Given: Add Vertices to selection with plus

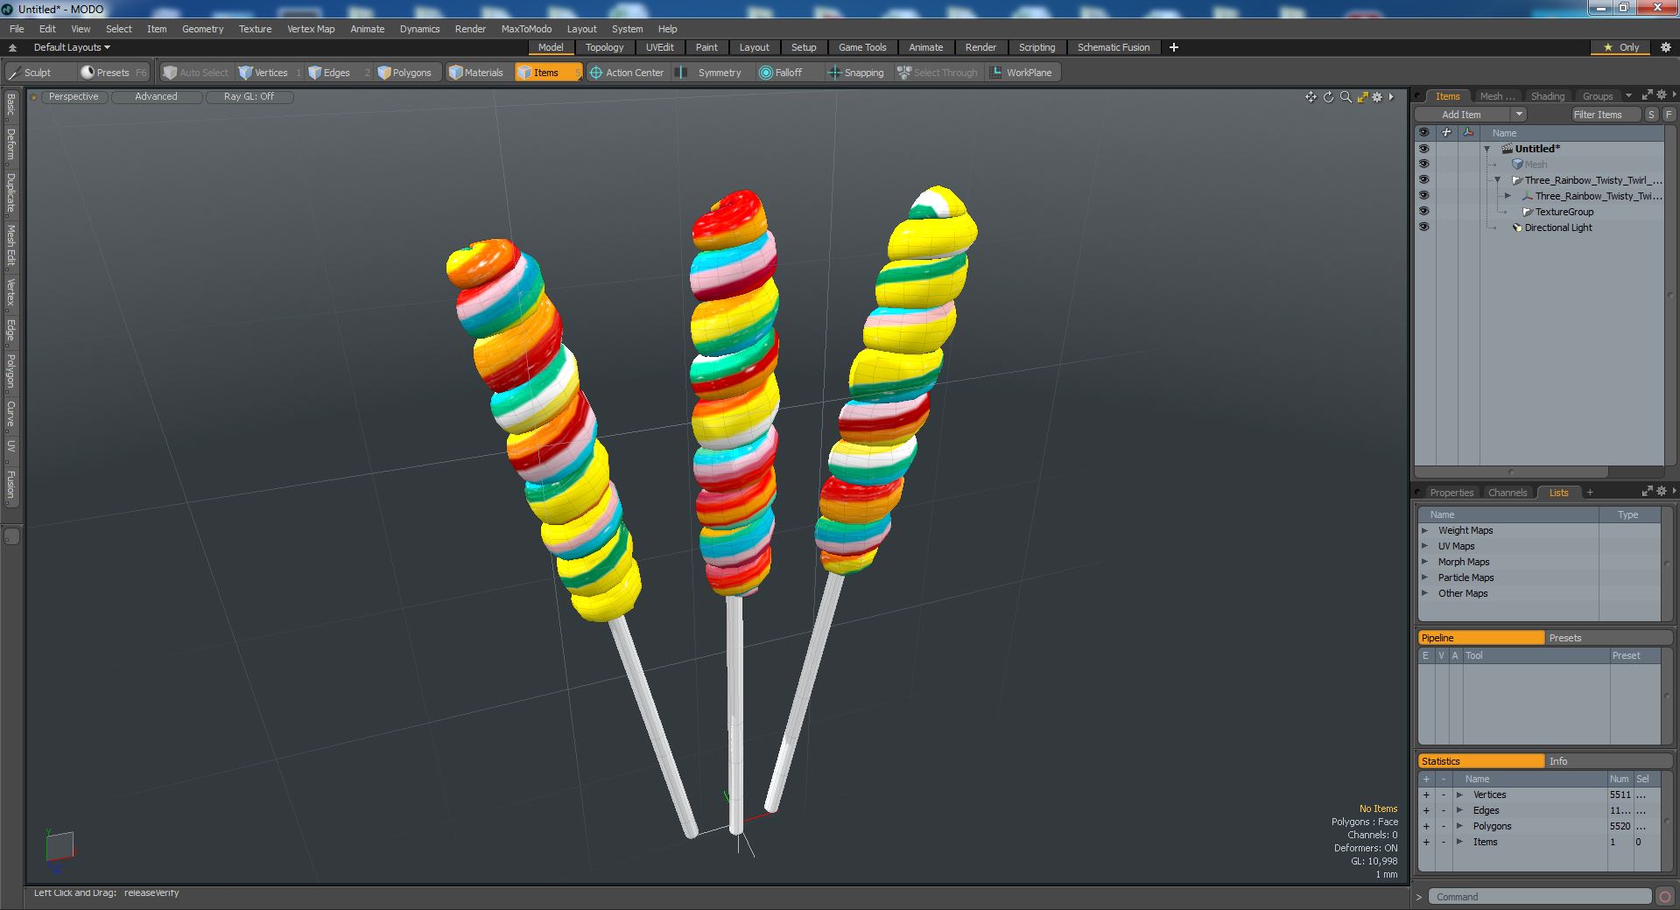Looking at the screenshot, I should 1426,794.
